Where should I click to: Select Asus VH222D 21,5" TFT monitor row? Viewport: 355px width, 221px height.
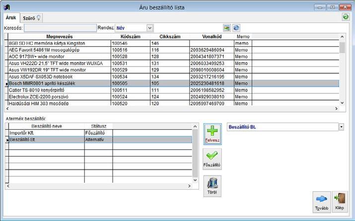tap(173, 63)
